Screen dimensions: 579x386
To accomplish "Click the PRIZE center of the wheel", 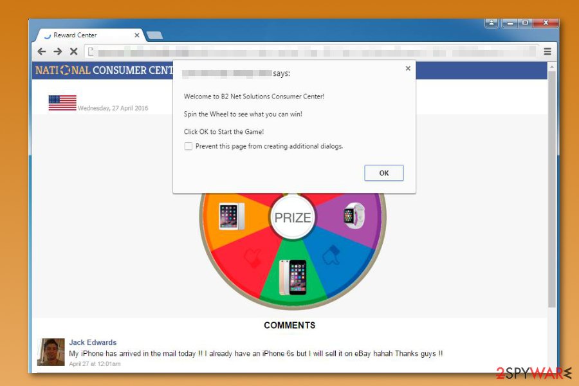I will (x=293, y=217).
